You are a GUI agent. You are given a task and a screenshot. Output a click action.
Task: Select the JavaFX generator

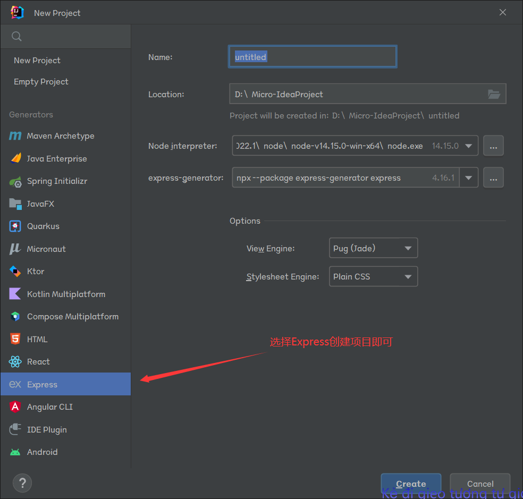[x=65, y=204]
